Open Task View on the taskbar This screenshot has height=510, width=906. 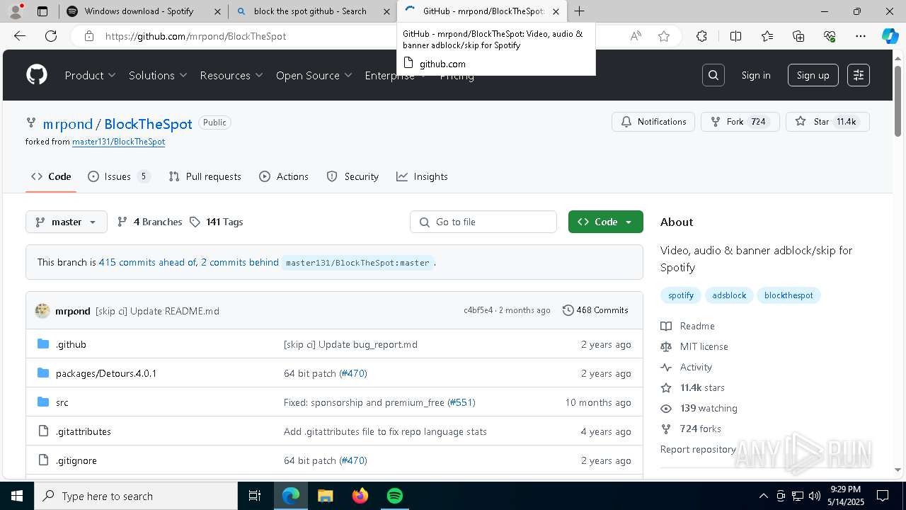pyautogui.click(x=255, y=496)
